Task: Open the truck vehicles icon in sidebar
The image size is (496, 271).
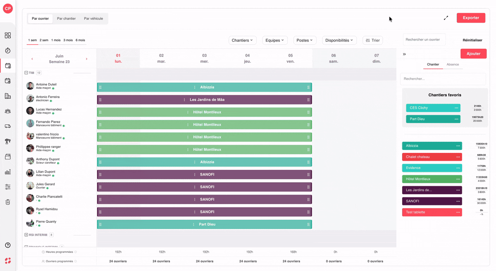Action: coord(8,126)
